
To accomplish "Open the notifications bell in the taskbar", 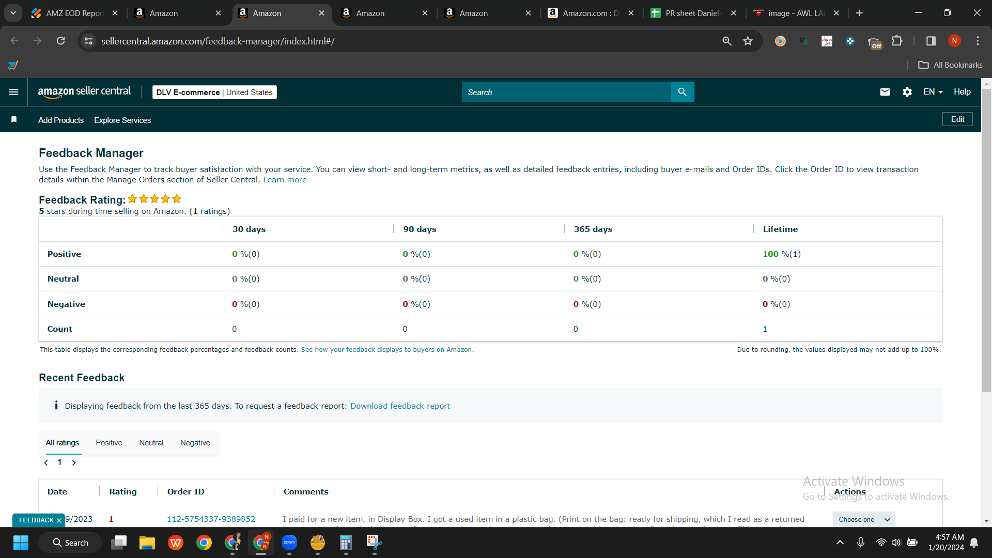I will point(974,542).
